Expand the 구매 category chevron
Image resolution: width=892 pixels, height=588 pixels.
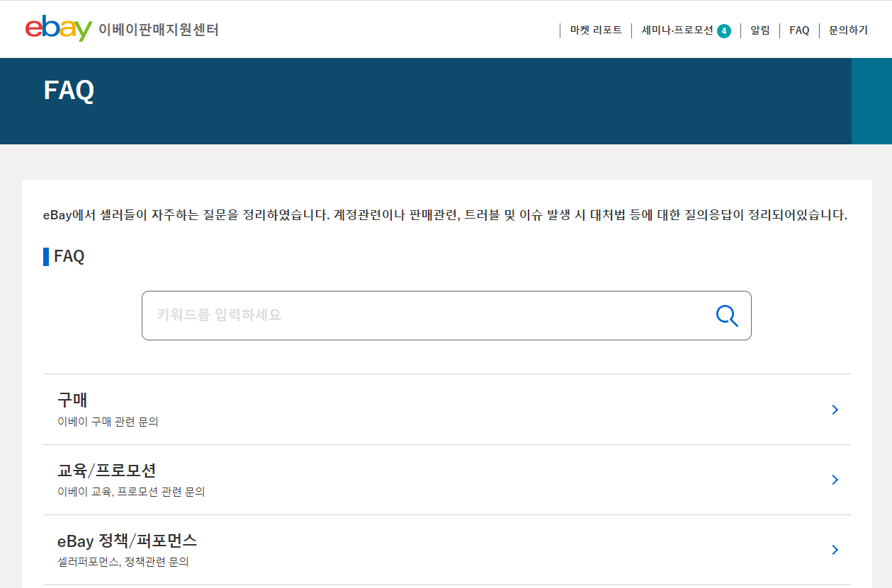coord(835,410)
